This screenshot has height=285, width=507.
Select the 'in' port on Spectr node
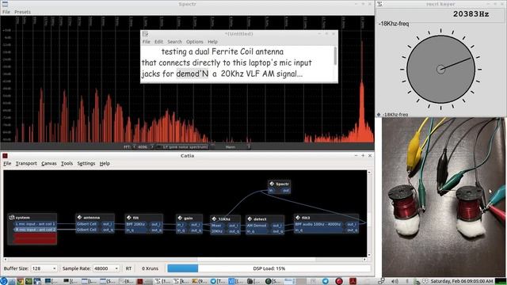(x=271, y=191)
